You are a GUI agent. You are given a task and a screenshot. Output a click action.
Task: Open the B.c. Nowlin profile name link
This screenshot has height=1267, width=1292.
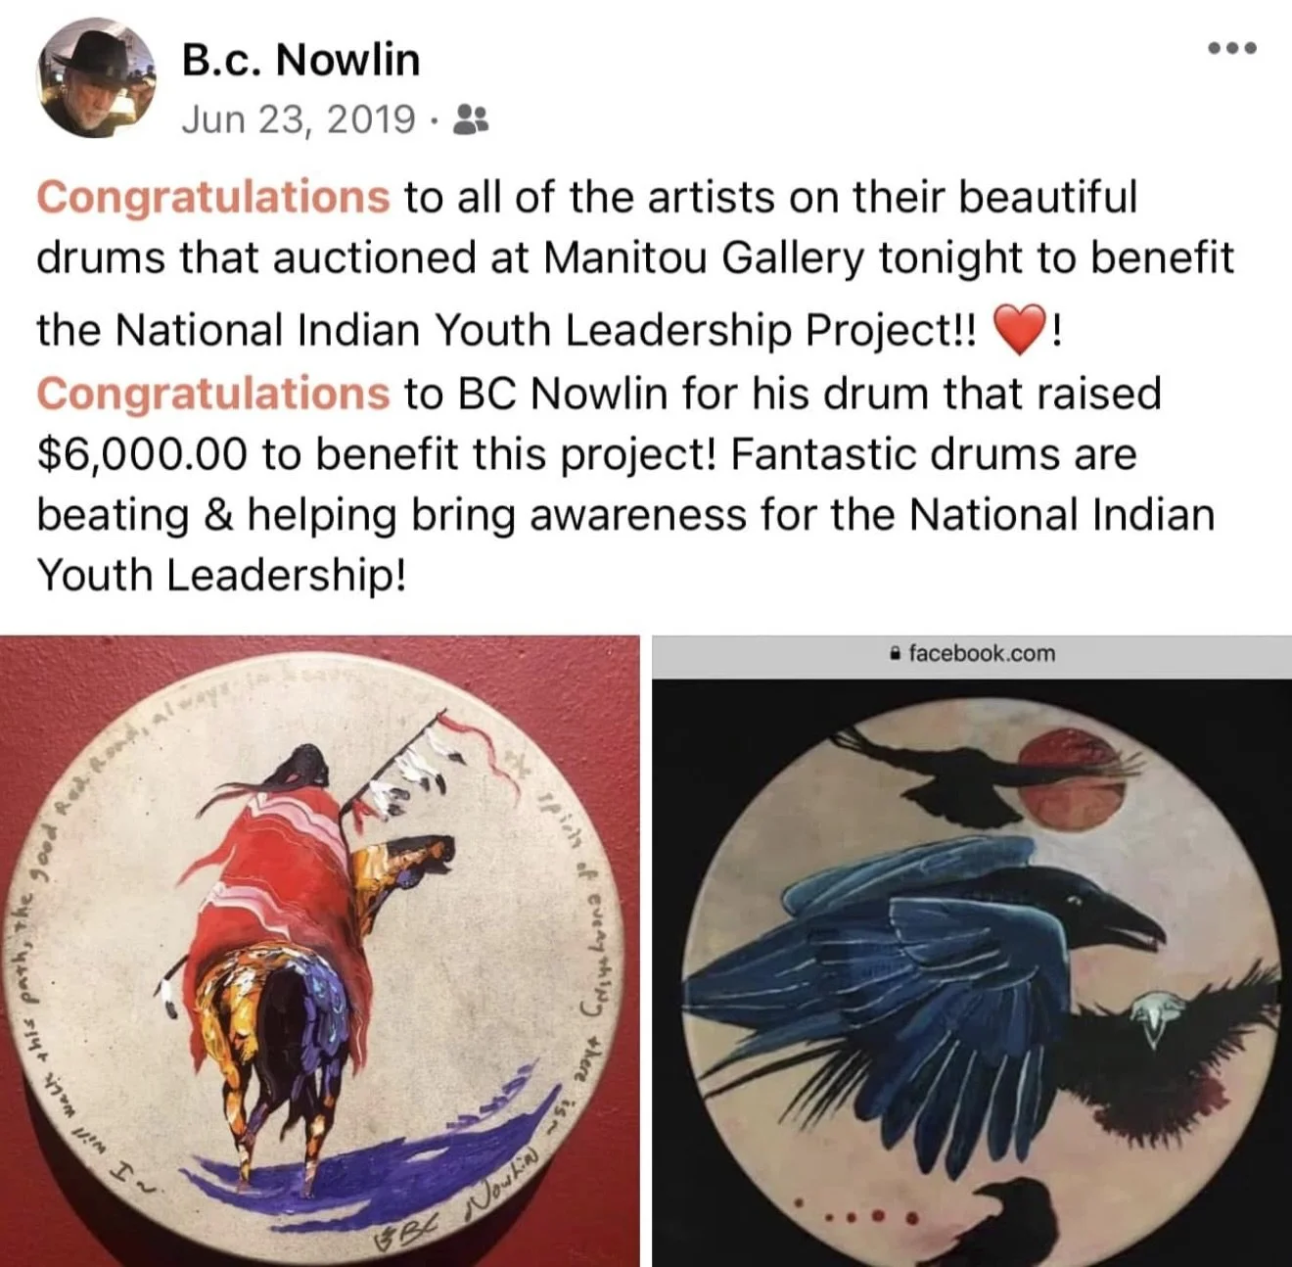pos(300,59)
